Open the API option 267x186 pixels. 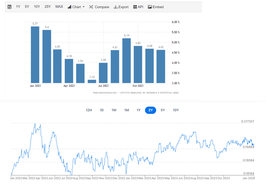[x=138, y=7]
